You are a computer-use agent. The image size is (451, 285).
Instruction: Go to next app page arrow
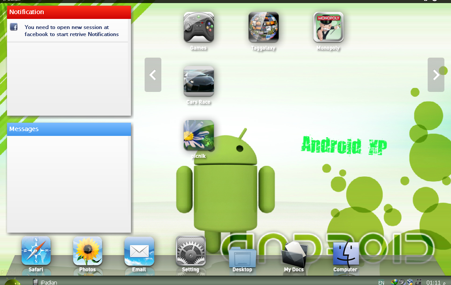point(436,75)
